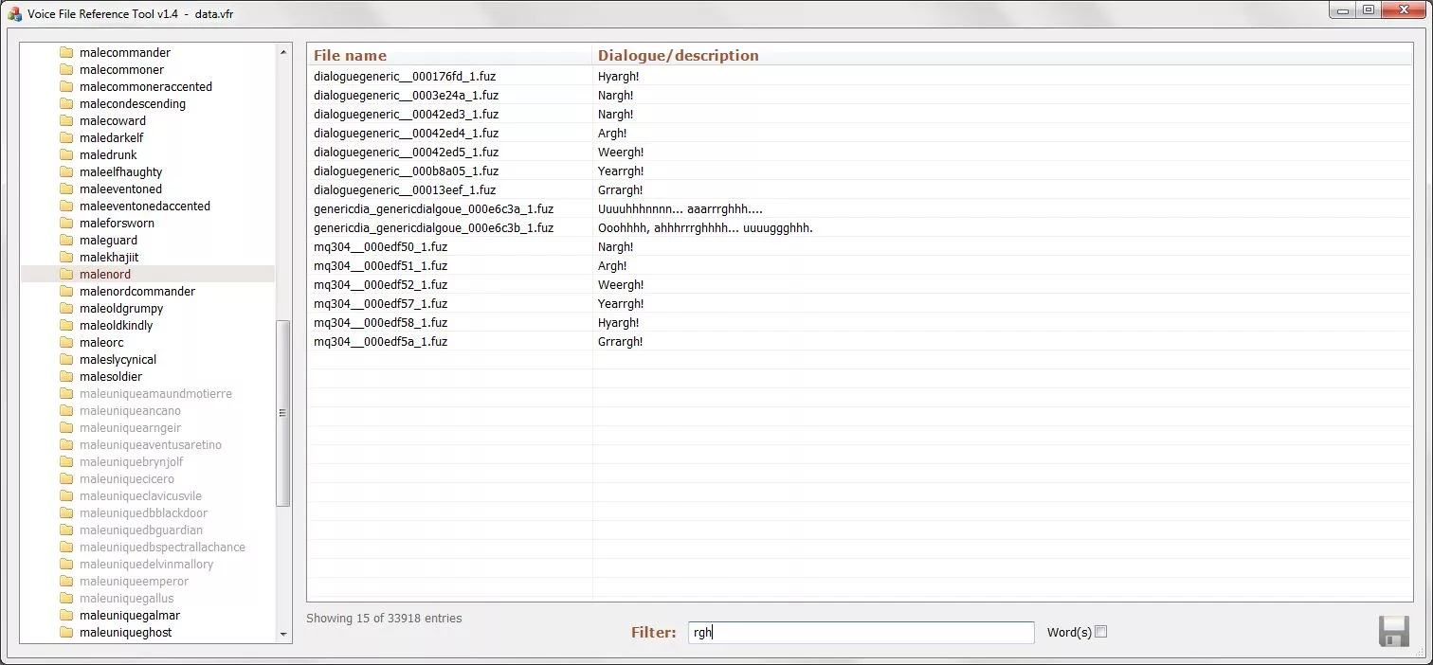Select file dialoguegeneric__00013eef_1.fuz
Image resolution: width=1433 pixels, height=665 pixels.
[x=405, y=190]
